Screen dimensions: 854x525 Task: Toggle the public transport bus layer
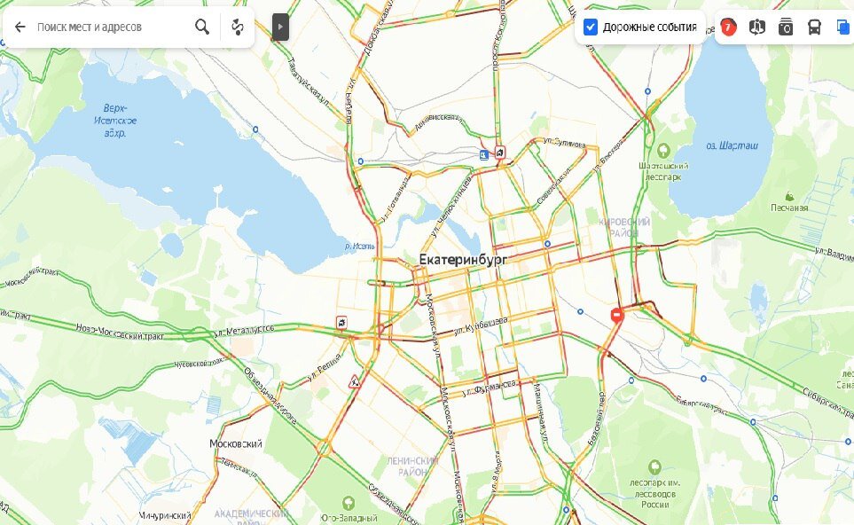814,27
